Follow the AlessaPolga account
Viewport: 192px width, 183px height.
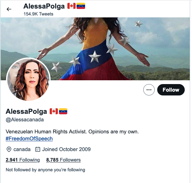click(171, 90)
